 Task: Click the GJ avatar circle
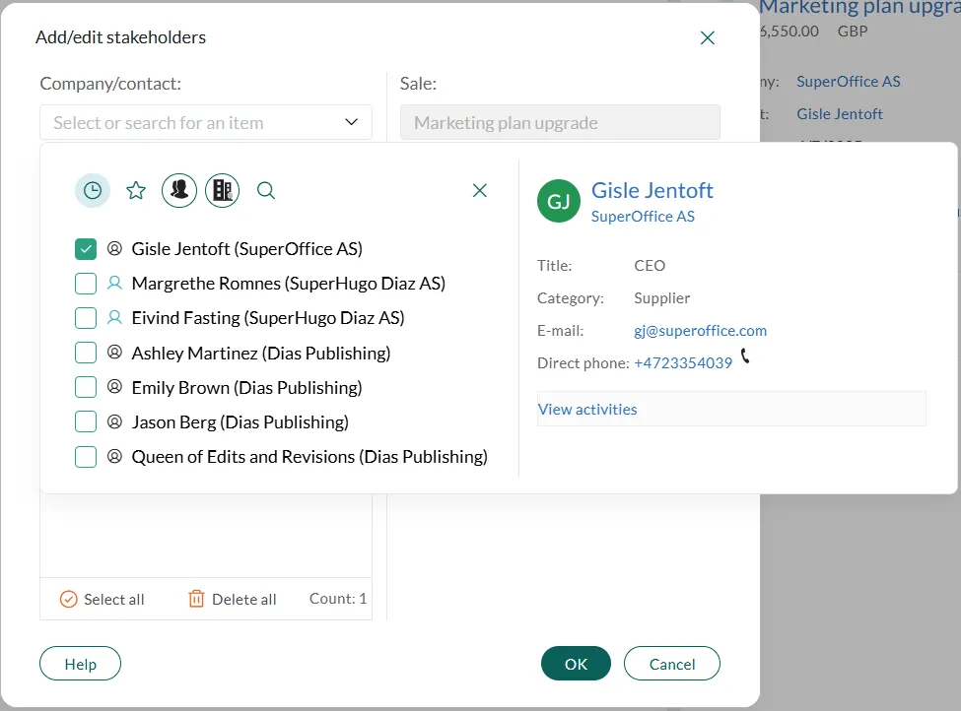559,201
